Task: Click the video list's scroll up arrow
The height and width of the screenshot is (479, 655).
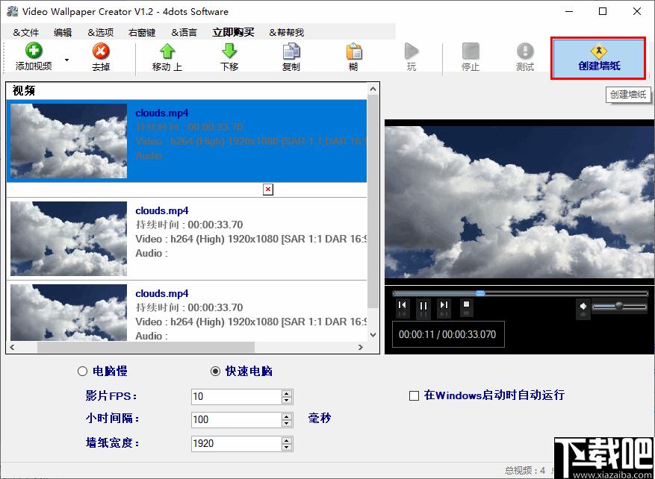Action: tap(373, 89)
